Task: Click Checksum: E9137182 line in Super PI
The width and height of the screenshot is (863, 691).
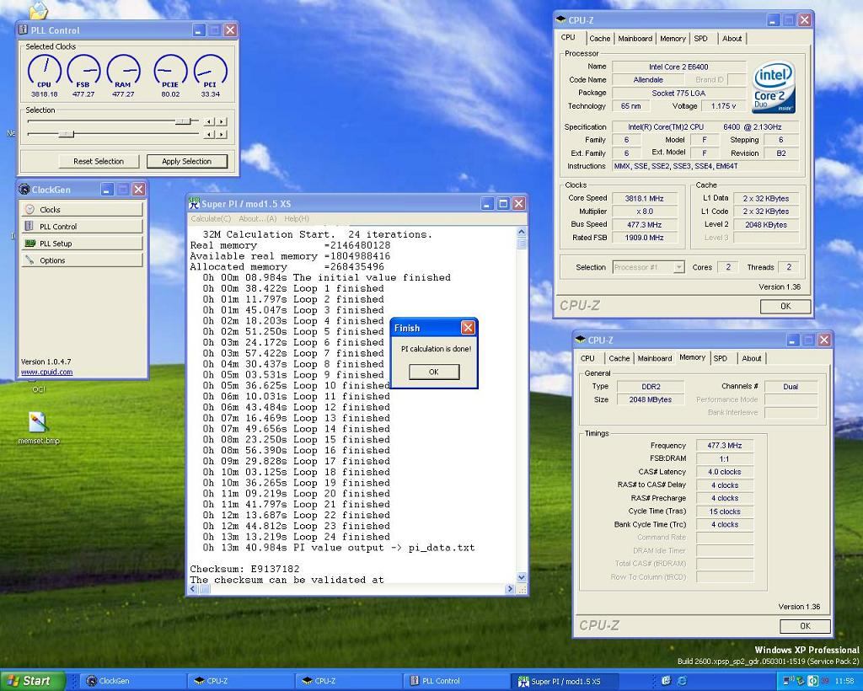Action: click(244, 569)
